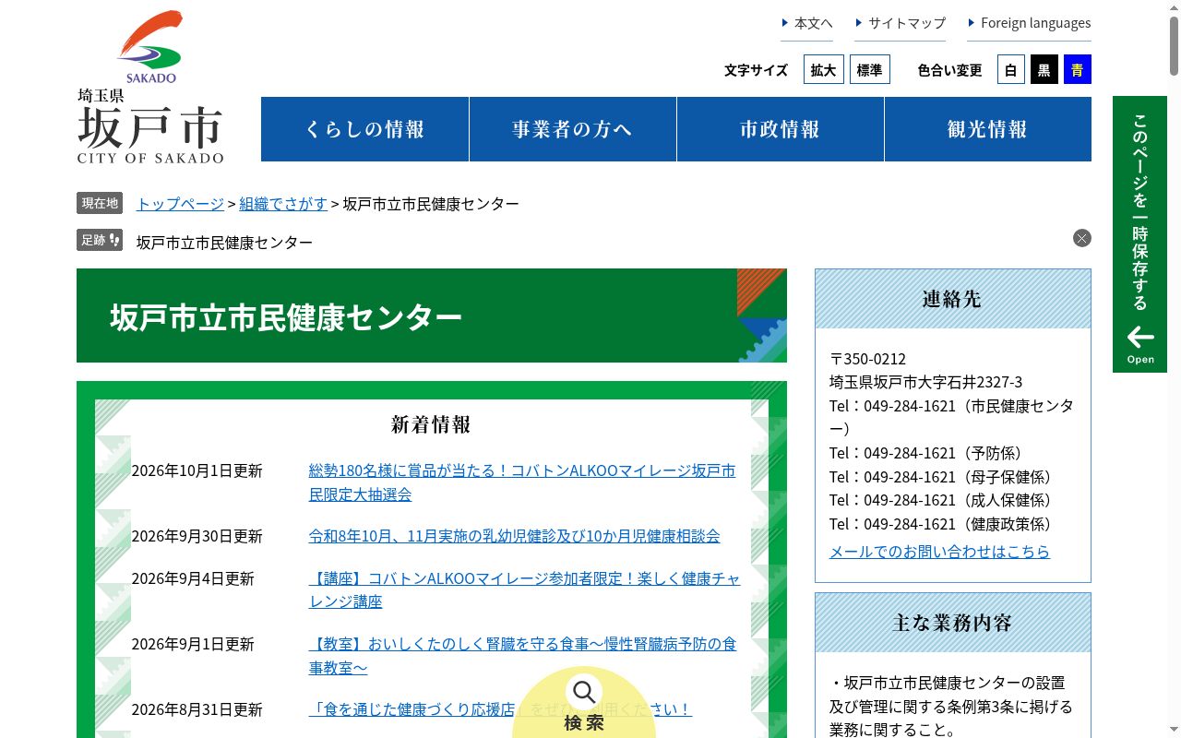This screenshot has height=738, width=1181.
Task: Enlarge text with 拡大 button
Action: tap(823, 70)
